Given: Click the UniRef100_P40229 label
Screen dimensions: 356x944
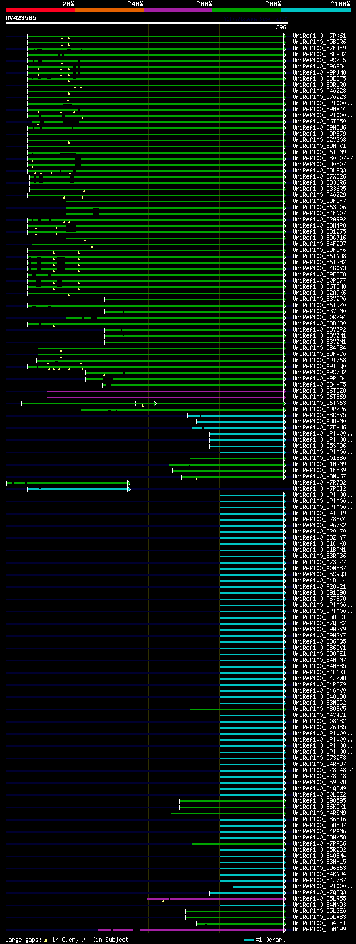Looking at the screenshot, I should pyautogui.click(x=319, y=195).
